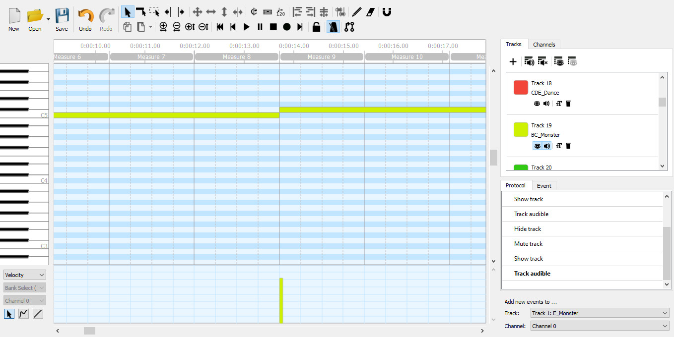Open the metronome settings icon
This screenshot has height=337, width=674.
[333, 27]
